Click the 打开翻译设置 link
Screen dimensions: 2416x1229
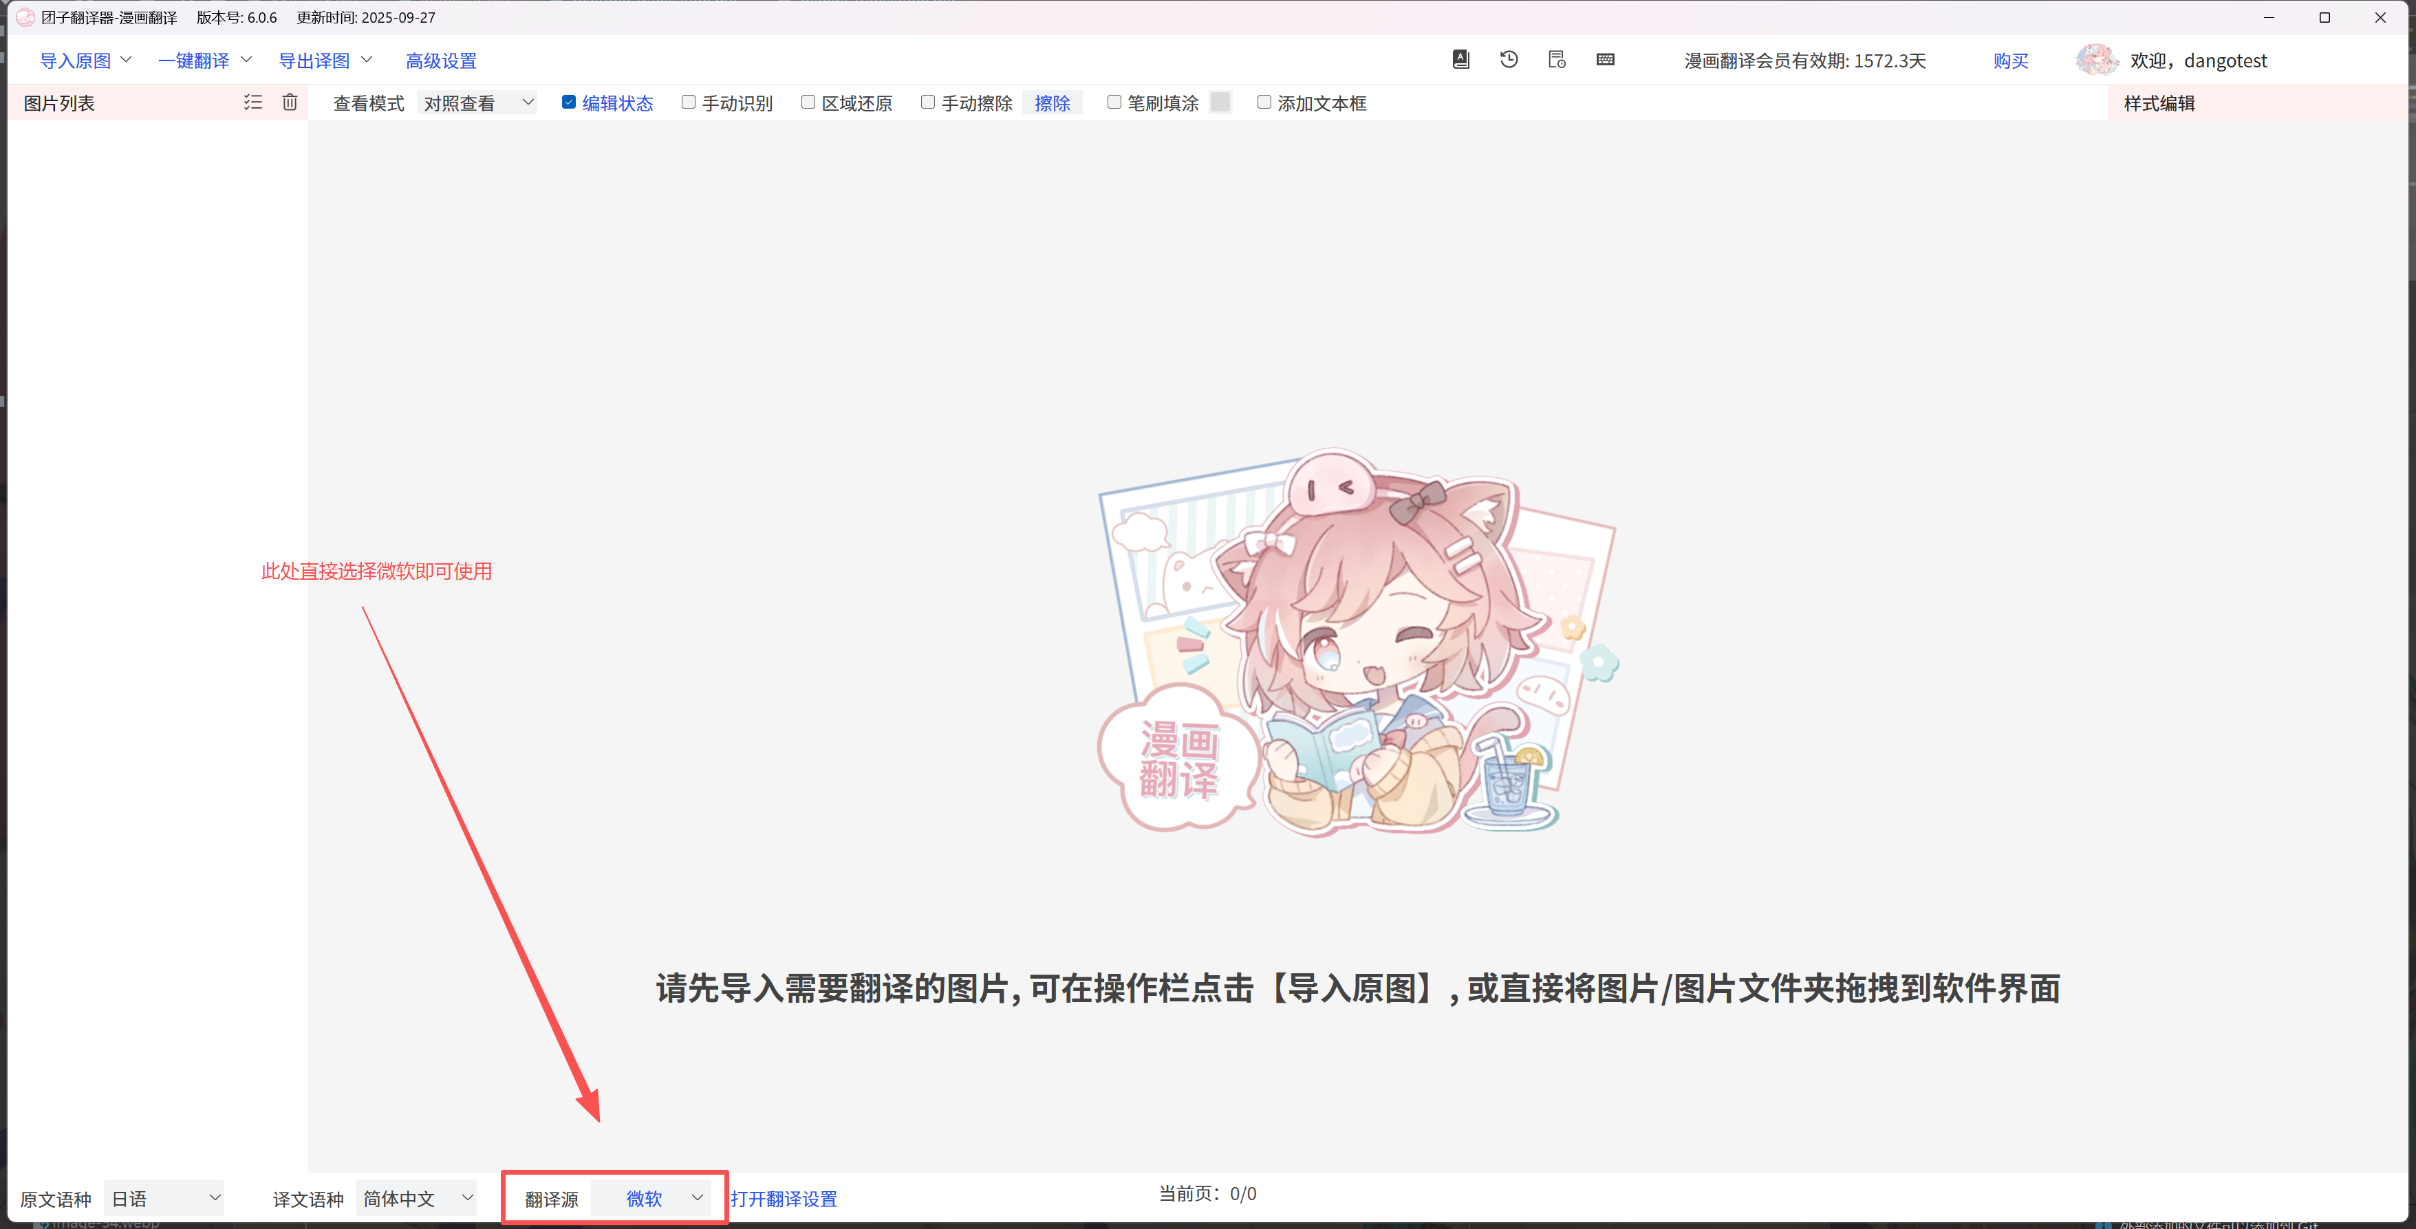pyautogui.click(x=784, y=1199)
